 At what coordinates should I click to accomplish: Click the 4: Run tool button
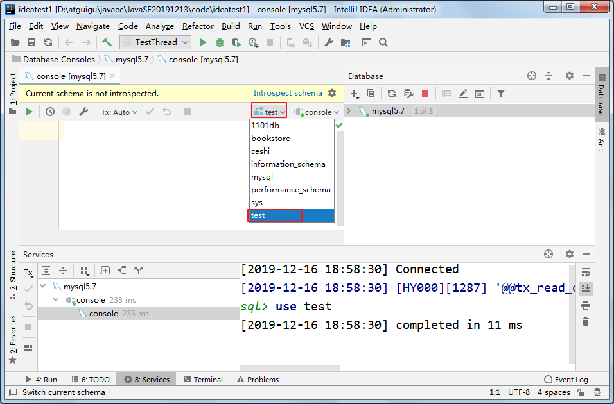(x=42, y=380)
